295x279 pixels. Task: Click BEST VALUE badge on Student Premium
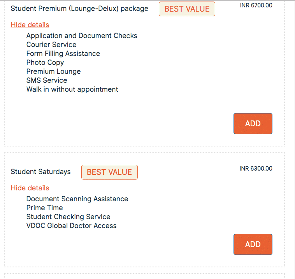coord(187,9)
